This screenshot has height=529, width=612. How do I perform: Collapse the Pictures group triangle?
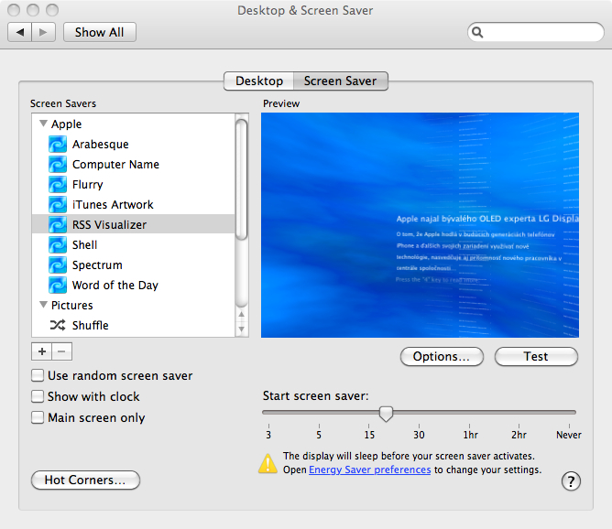42,305
